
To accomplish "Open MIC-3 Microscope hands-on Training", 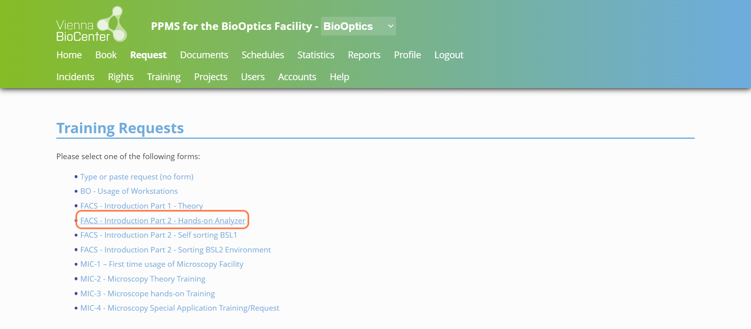I will (147, 294).
